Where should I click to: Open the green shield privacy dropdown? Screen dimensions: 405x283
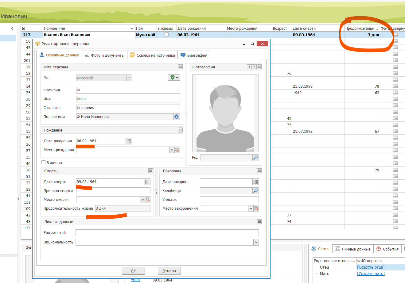pos(174,78)
